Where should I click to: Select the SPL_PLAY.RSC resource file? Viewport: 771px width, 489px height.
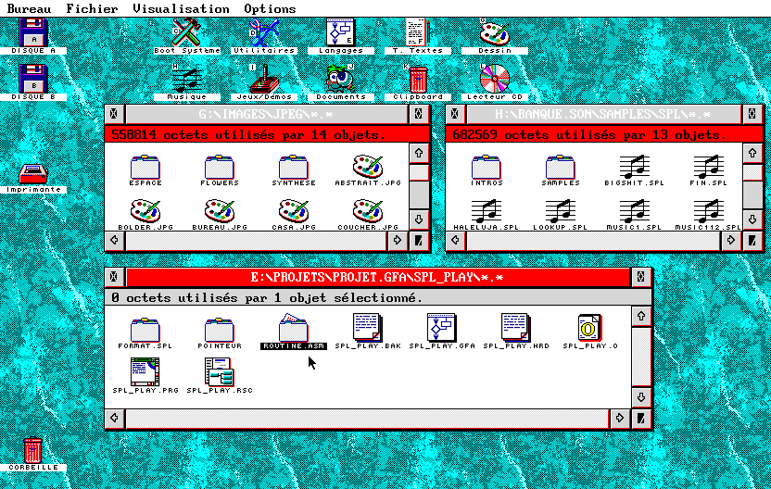pyautogui.click(x=219, y=372)
